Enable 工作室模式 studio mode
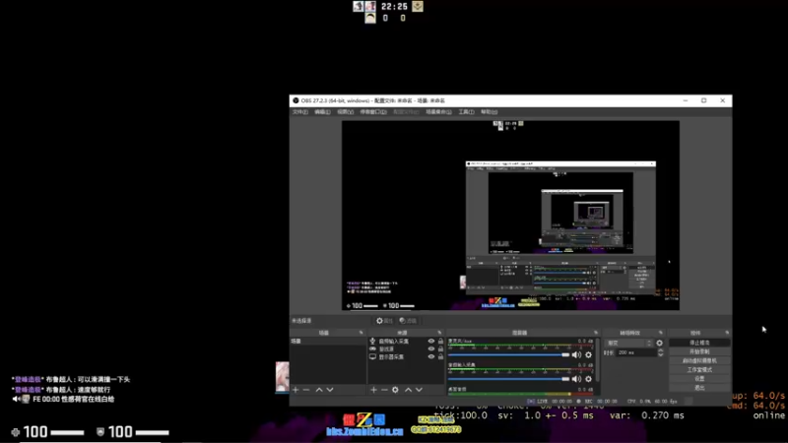The height and width of the screenshot is (443, 788). (x=699, y=370)
